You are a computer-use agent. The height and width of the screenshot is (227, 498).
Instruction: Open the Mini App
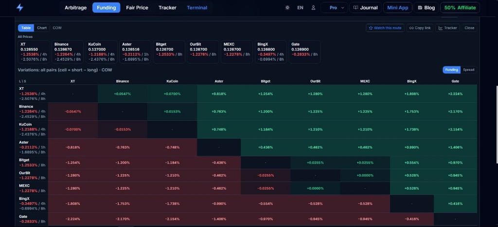tap(398, 8)
